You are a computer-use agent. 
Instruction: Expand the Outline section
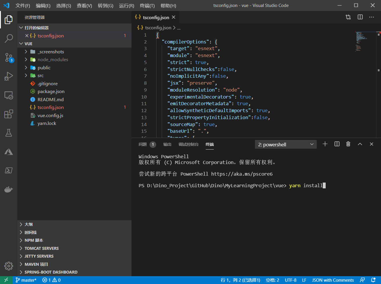74,224
